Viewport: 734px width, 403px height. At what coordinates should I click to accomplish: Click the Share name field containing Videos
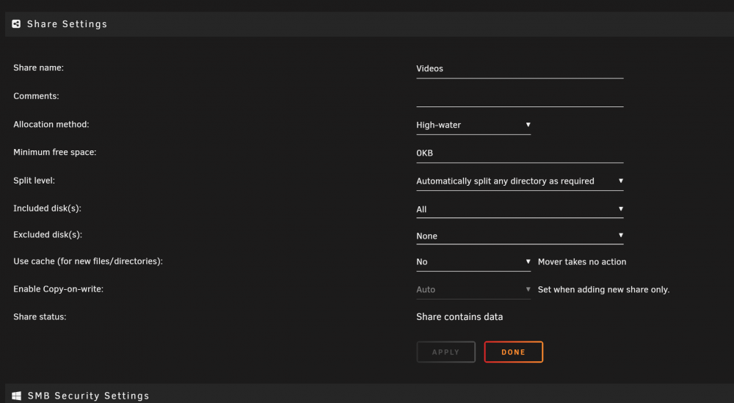click(x=520, y=69)
